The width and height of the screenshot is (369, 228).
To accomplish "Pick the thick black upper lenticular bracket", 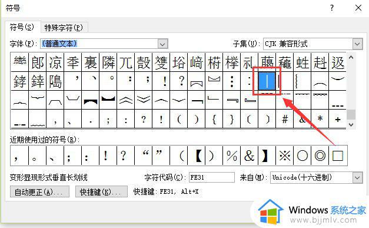I will click(91, 100).
